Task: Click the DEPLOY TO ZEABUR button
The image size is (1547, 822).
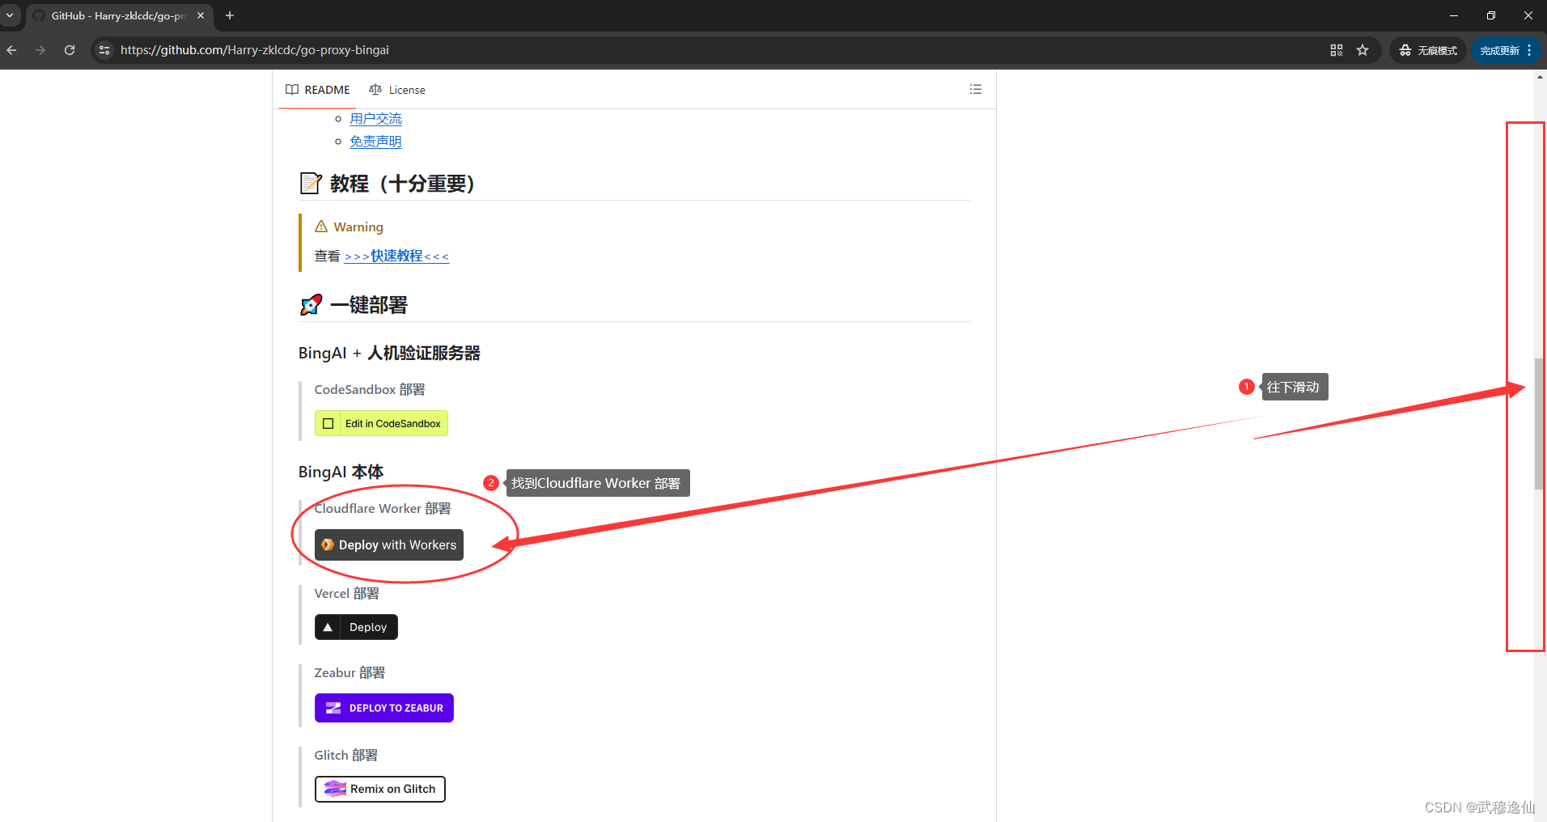Action: coord(384,707)
